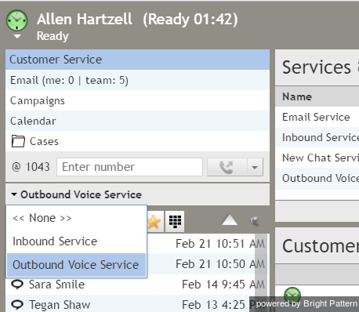Open the dial pad icon tab
The width and height of the screenshot is (359, 312).
pos(175,222)
